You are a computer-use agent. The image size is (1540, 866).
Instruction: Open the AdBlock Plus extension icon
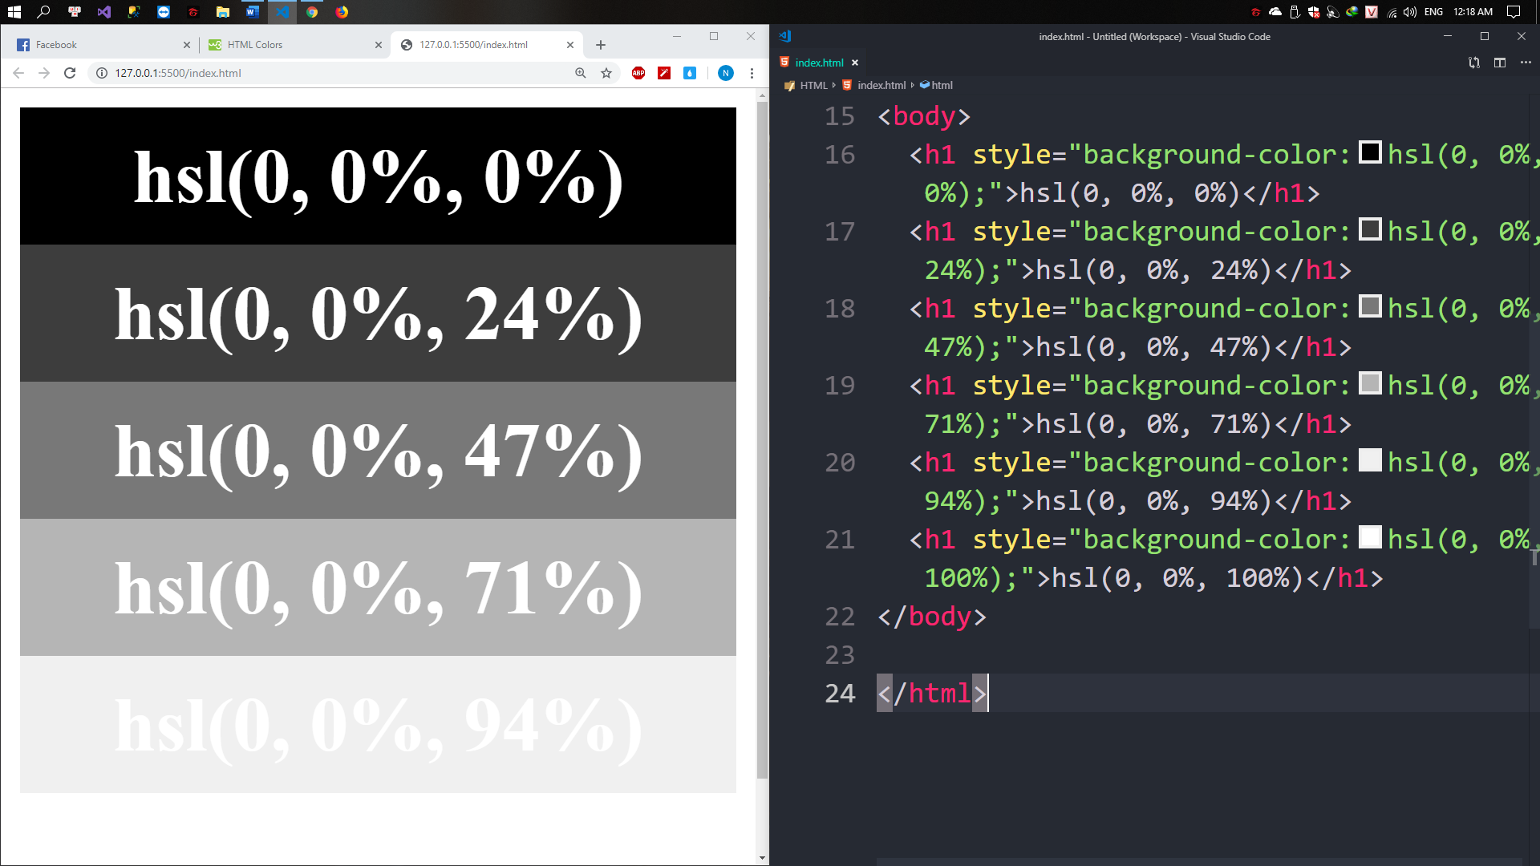tap(638, 73)
